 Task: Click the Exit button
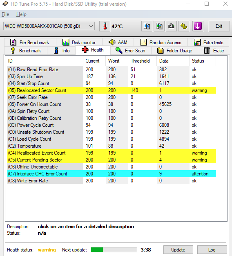pyautogui.click(x=219, y=26)
